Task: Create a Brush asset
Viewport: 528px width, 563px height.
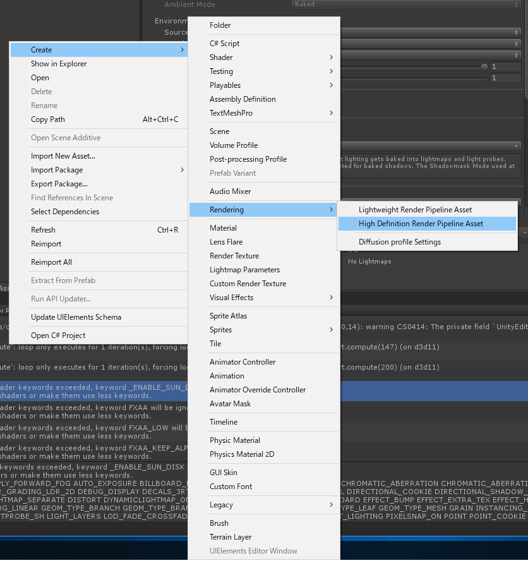Action: click(264, 523)
